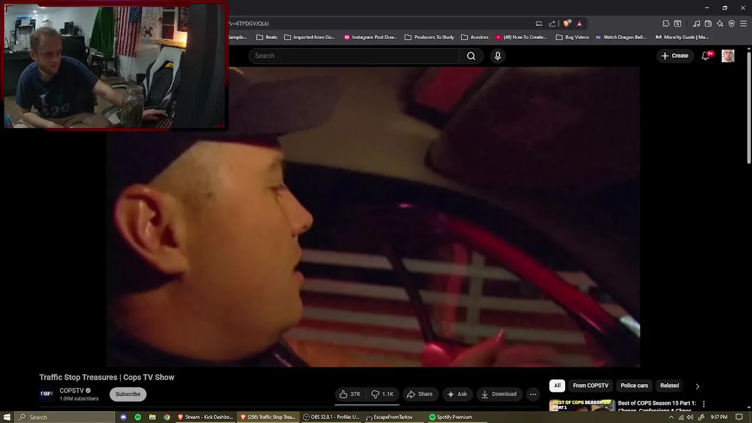Open the Watch Dragon Ball... bookmark

[620, 37]
